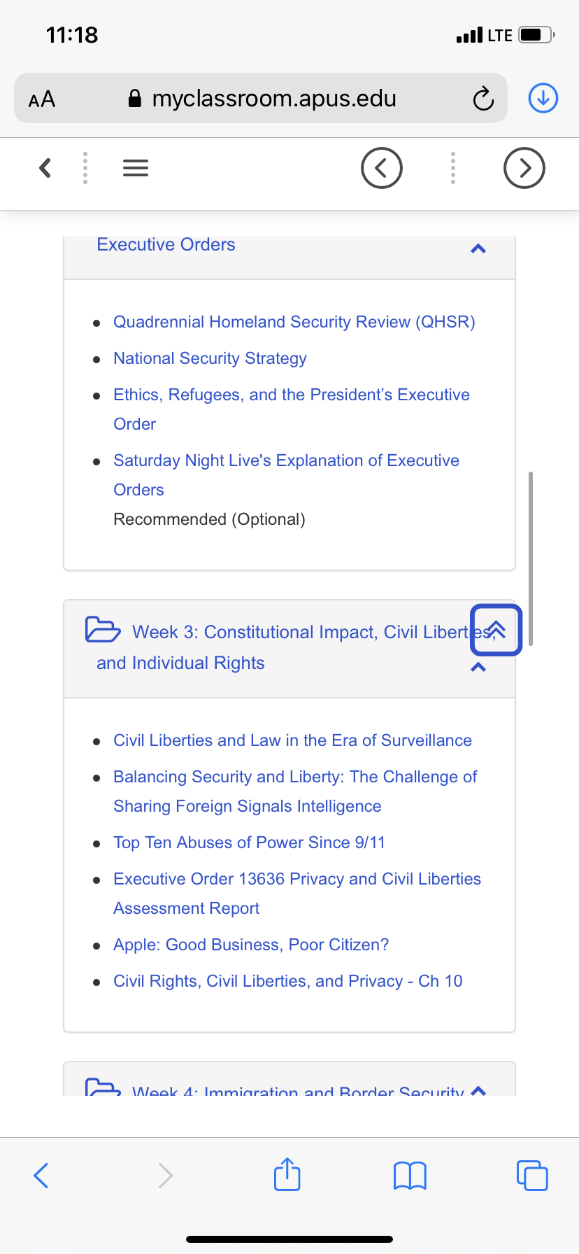Image resolution: width=579 pixels, height=1254 pixels.
Task: Collapse the Week 3 section chevron
Action: (478, 667)
